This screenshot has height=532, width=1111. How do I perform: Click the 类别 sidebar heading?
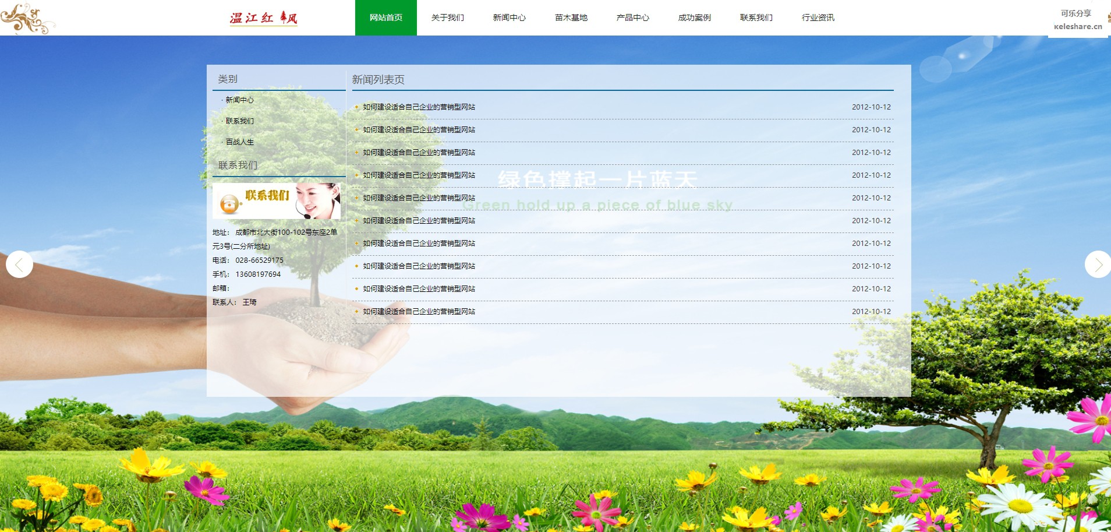click(228, 79)
